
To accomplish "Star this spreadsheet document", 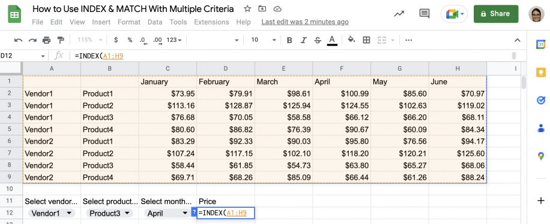I will 247,9.
